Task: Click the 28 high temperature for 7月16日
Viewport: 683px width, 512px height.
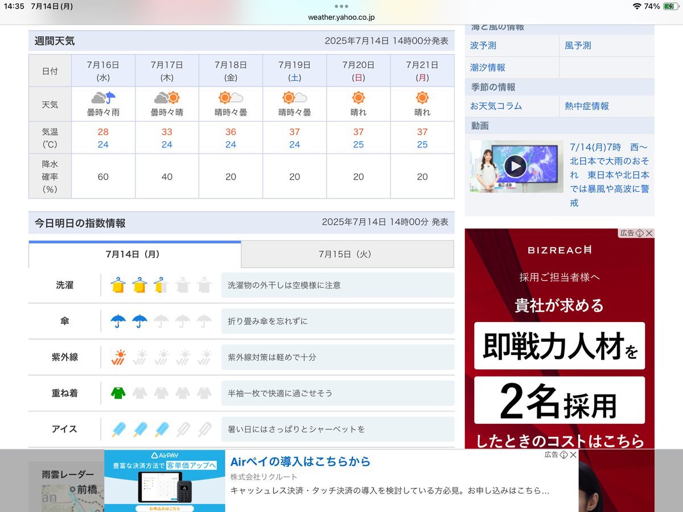Action: pos(103,132)
